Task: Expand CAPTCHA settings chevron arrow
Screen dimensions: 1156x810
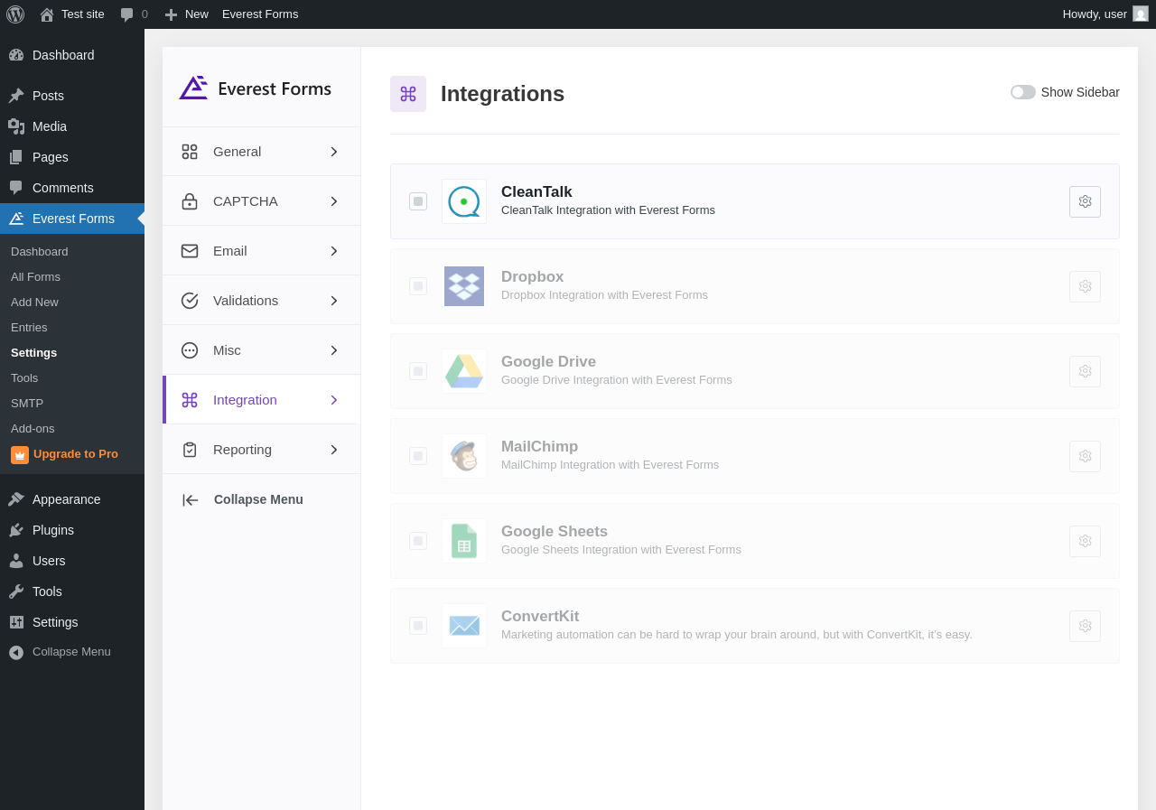Action: (334, 201)
